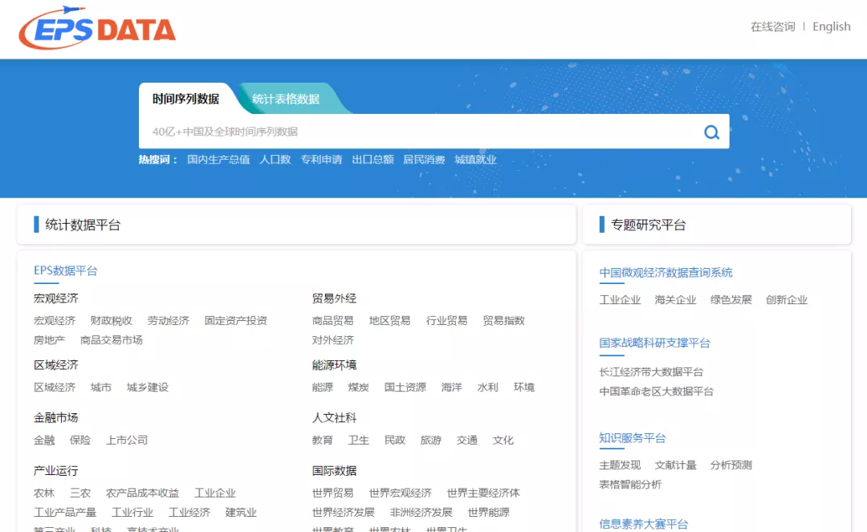This screenshot has height=532, width=867.
Task: Open 工业行业 database
Action: tap(132, 512)
